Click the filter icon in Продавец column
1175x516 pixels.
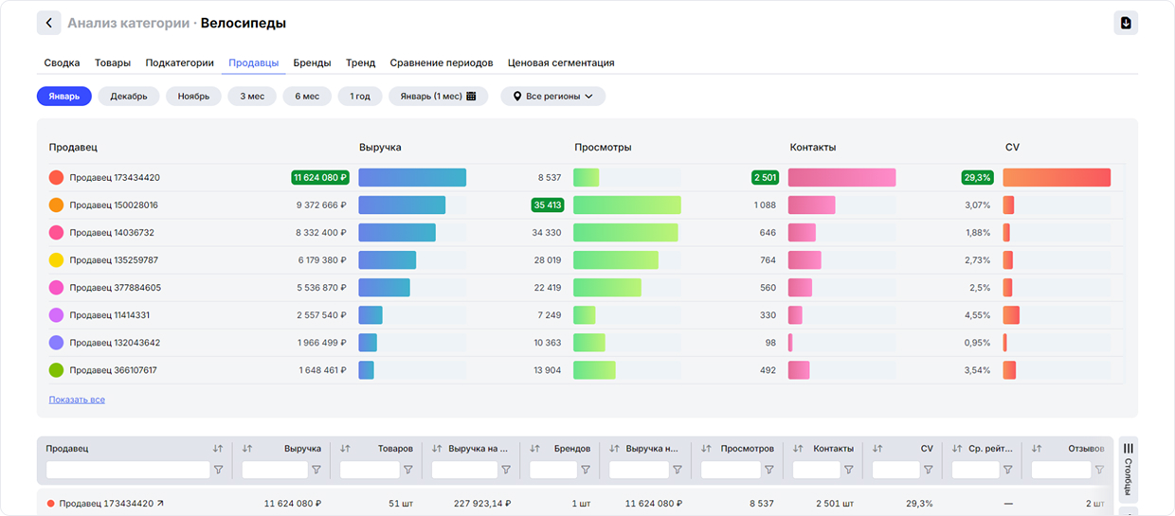(218, 470)
